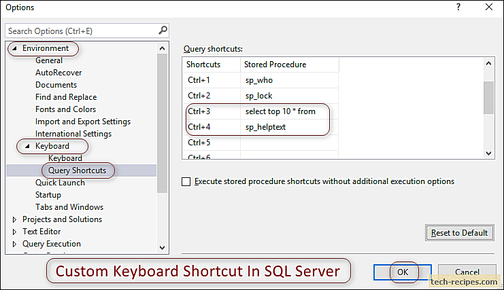
Task: Click tree scrollbar down arrow
Action: [x=163, y=248]
